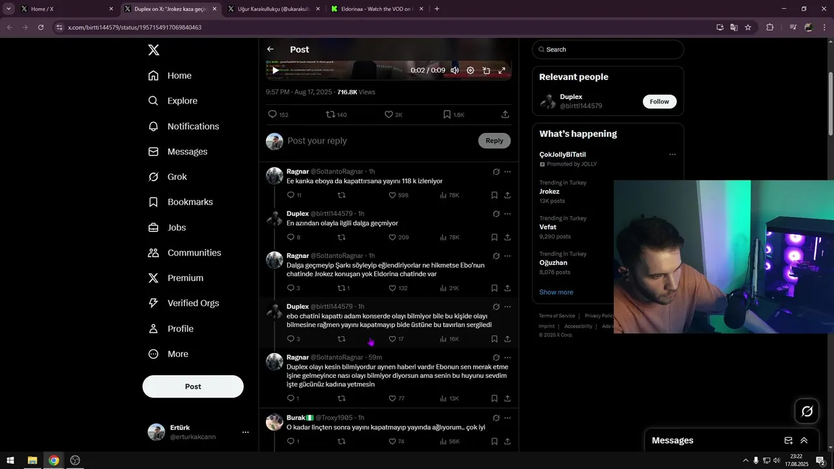This screenshot has width=834, height=469.
Task: Share Ragnar's 'Dalga geçmeyip' reply
Action: [508, 288]
